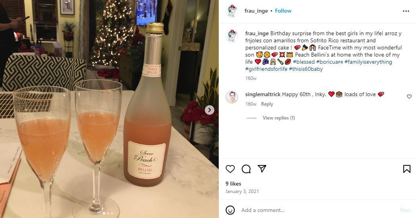
Task: Open the #blessed hashtag
Action: pyautogui.click(x=304, y=62)
